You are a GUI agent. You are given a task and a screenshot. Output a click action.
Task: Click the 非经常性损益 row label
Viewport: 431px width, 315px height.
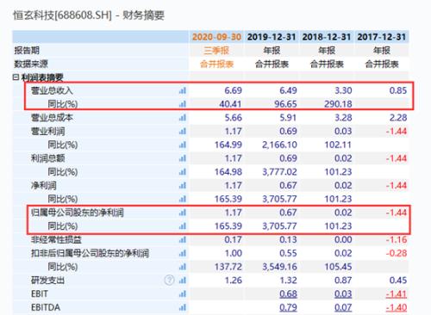tap(56, 240)
